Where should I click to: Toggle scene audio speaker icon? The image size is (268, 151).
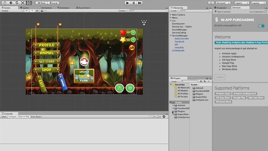[37, 11]
